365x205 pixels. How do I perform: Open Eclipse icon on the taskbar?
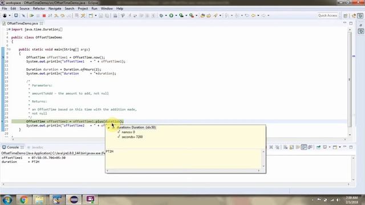click(74, 200)
